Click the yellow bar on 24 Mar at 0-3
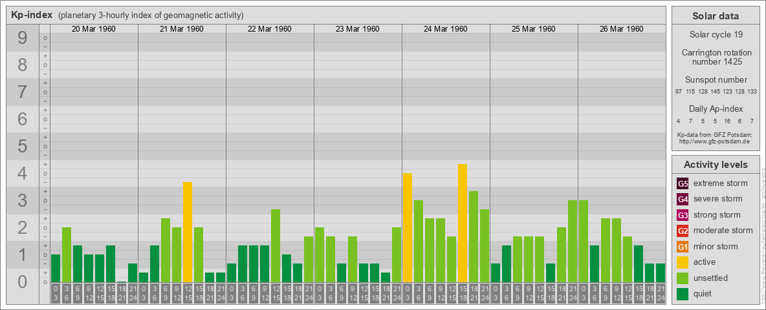 (408, 227)
